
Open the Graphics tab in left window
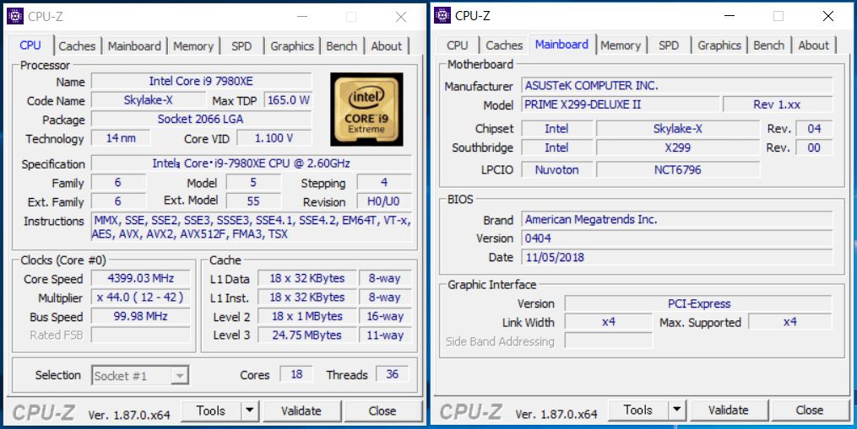(x=292, y=46)
